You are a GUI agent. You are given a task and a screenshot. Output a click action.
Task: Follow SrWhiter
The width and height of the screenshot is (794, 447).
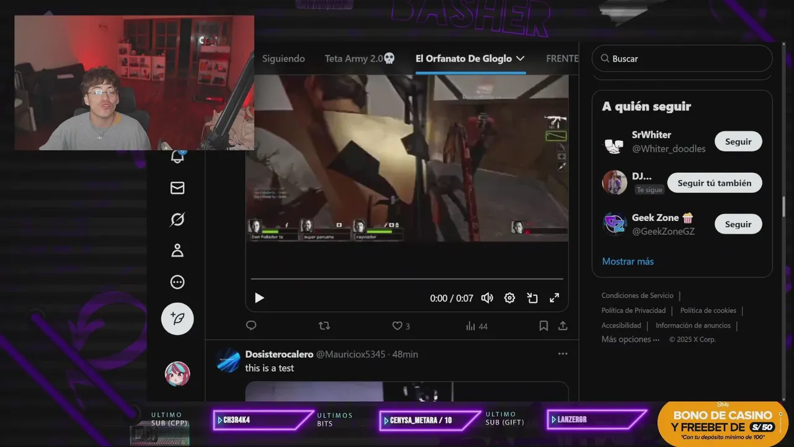click(x=738, y=142)
